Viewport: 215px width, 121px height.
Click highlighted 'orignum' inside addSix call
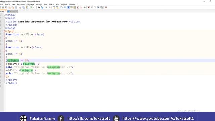[27, 70]
